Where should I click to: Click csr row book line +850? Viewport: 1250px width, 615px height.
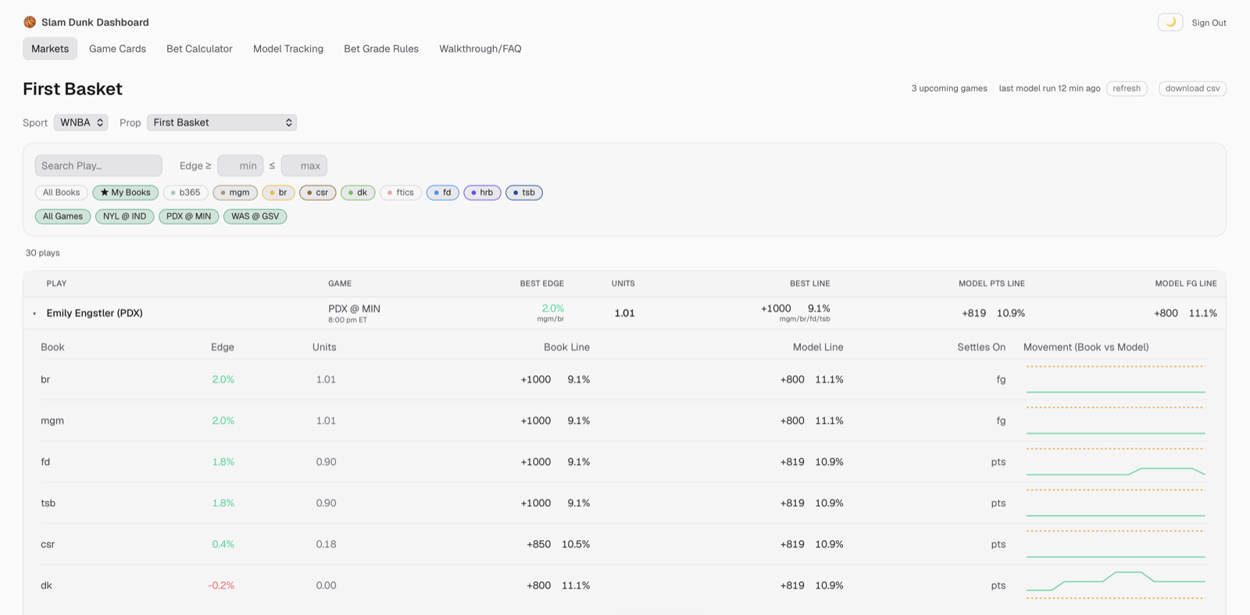click(x=538, y=544)
